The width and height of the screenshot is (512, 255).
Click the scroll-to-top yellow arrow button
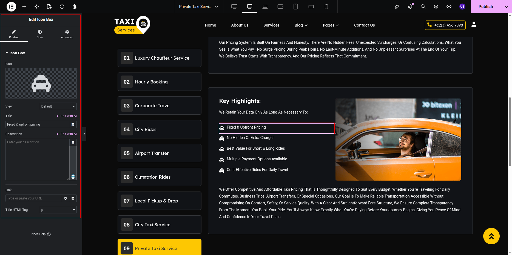click(x=491, y=236)
